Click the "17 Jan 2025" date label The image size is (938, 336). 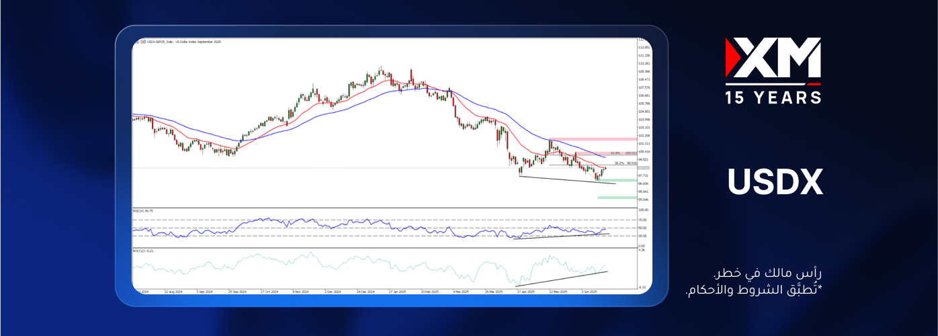pos(397,292)
